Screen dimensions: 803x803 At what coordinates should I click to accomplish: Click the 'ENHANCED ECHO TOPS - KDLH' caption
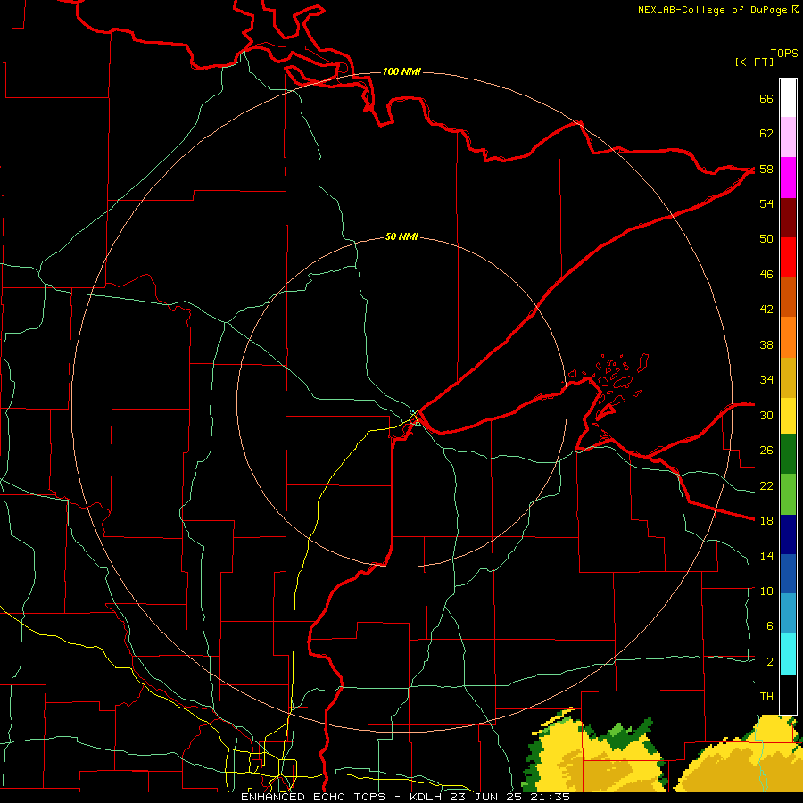point(344,797)
